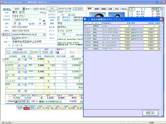Click the stock dialog title bar icon
The height and width of the screenshot is (124, 166).
[85, 19]
